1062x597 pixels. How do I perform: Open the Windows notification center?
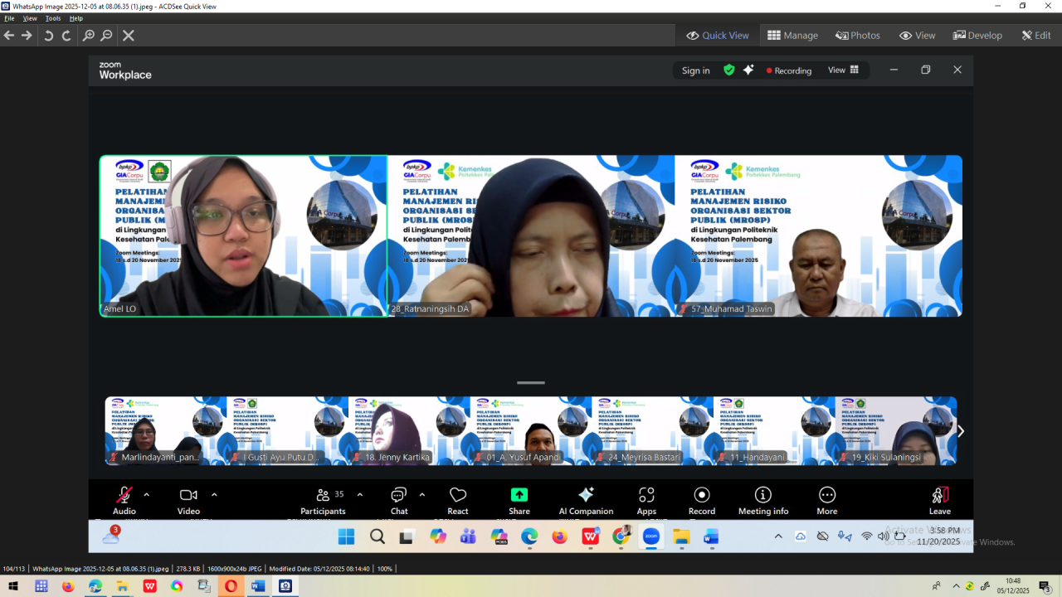1045,586
